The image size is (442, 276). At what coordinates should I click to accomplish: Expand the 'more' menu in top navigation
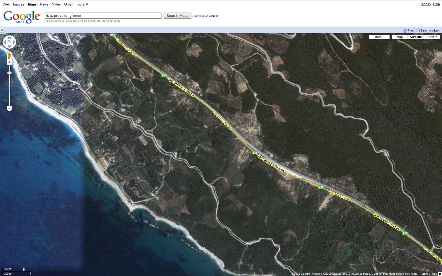pos(82,4)
